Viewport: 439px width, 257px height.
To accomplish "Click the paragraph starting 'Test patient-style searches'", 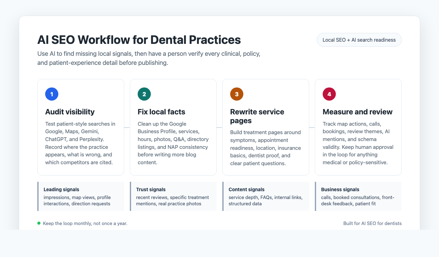I will [x=80, y=143].
